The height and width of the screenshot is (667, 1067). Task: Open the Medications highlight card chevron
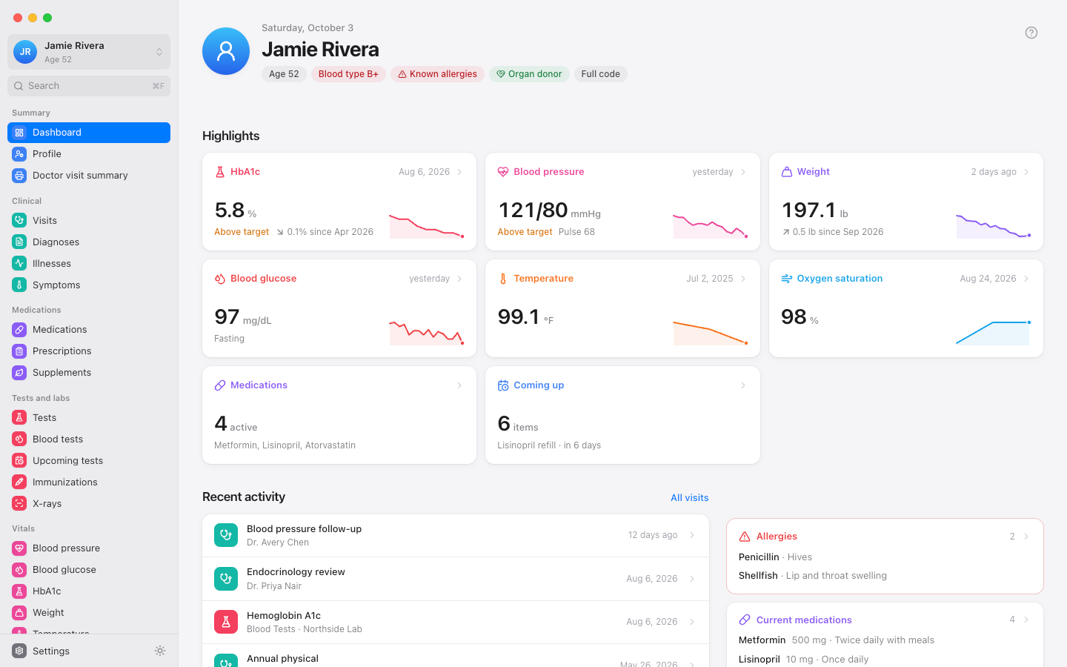pyautogui.click(x=459, y=385)
